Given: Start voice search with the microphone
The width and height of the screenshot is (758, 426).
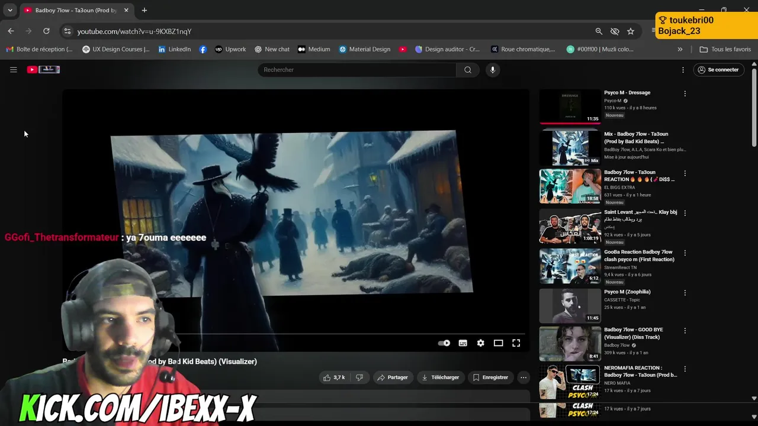Looking at the screenshot, I should 492,70.
